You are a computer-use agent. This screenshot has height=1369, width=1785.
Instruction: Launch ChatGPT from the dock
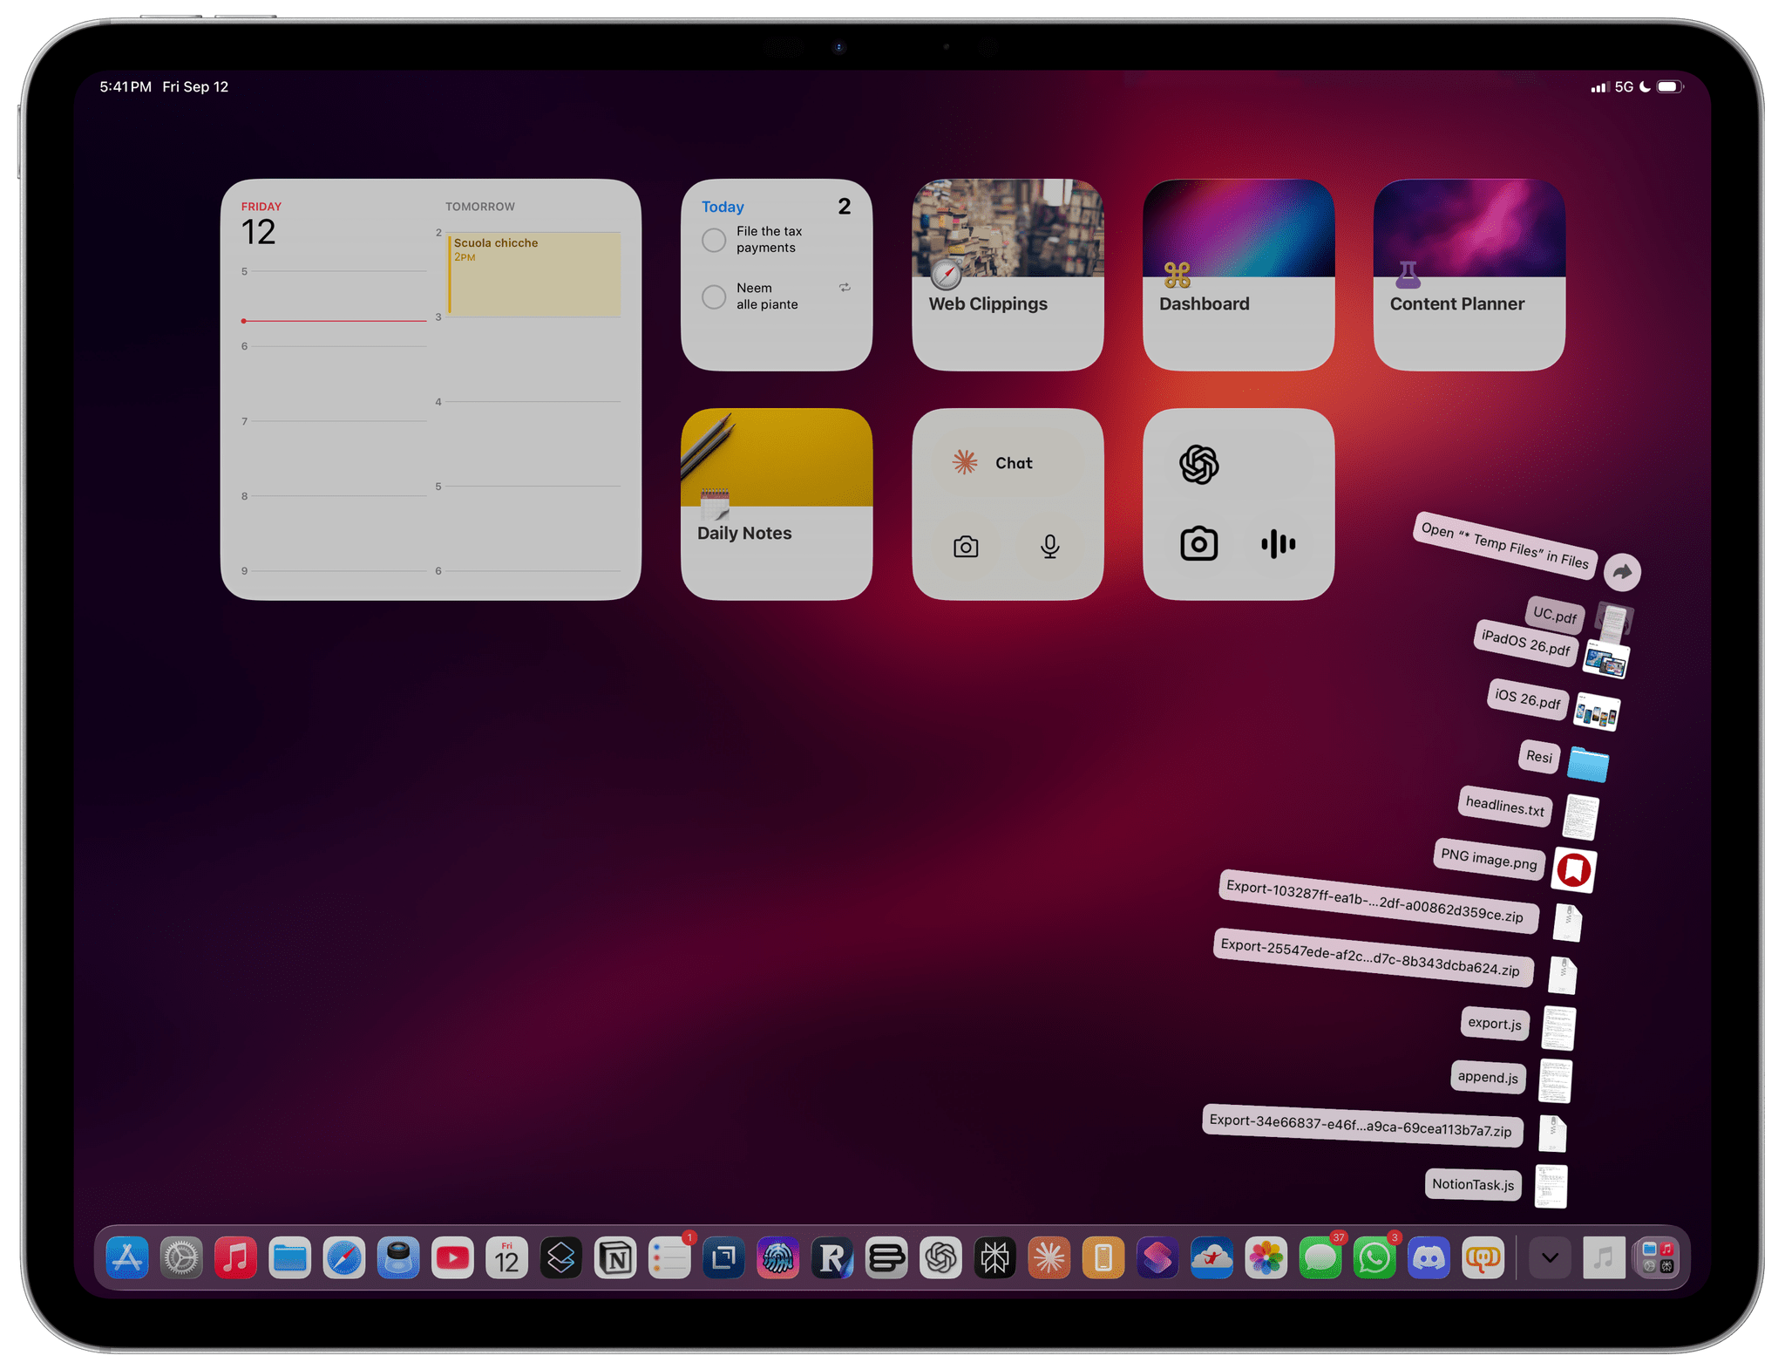click(940, 1258)
